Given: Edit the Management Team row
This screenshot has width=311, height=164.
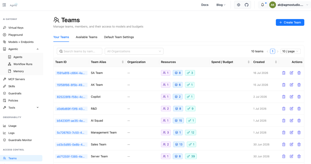Looking at the screenshot, I should click(291, 133).
